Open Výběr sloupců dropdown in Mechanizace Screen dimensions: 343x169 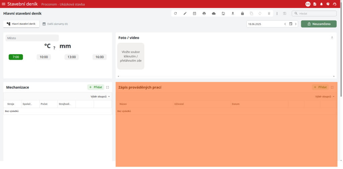(x=100, y=97)
